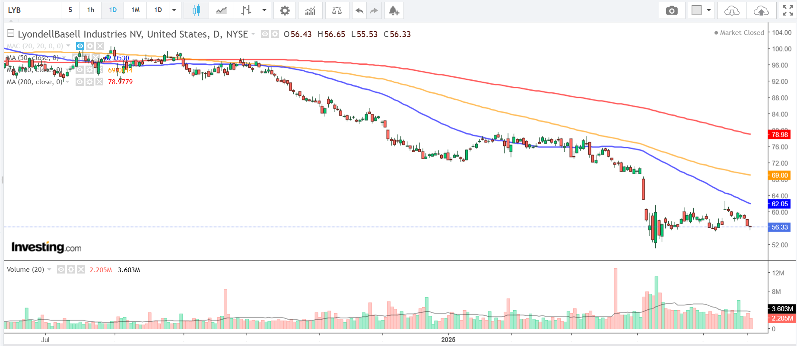Open main symbol settings gear
Image resolution: width=797 pixels, height=346 pixels.
(x=274, y=34)
